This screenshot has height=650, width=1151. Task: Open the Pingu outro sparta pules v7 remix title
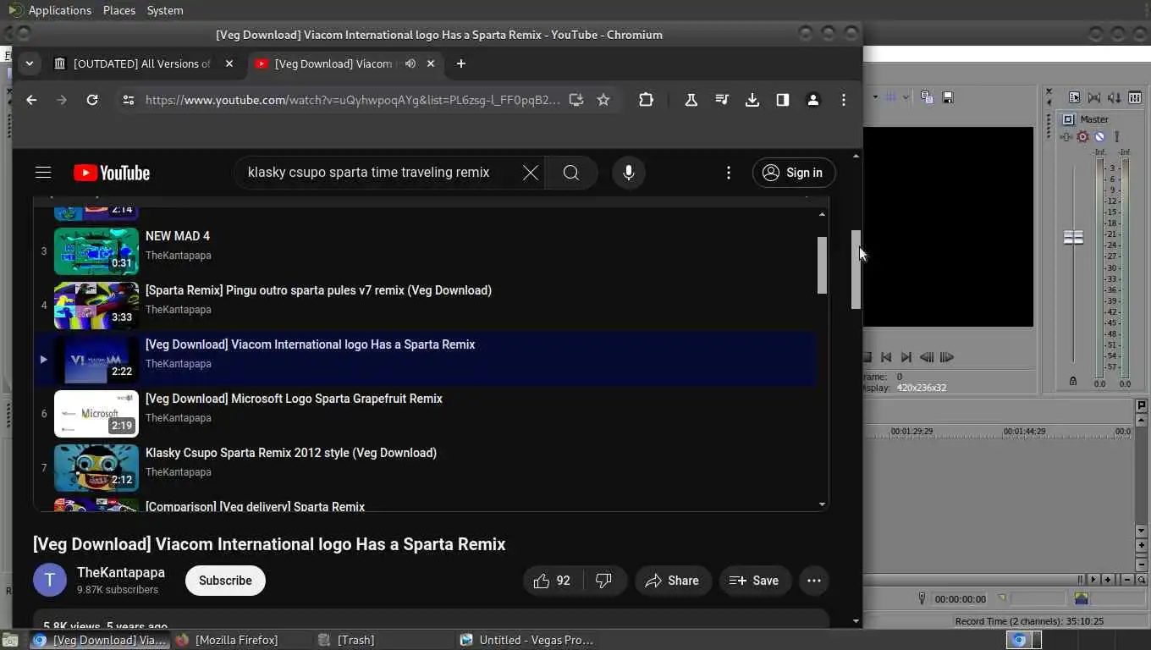(318, 290)
